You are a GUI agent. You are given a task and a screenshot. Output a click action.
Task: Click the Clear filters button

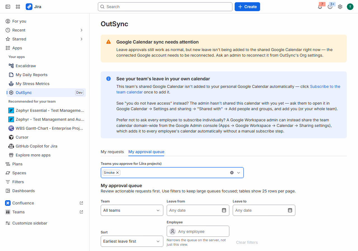coord(247,242)
